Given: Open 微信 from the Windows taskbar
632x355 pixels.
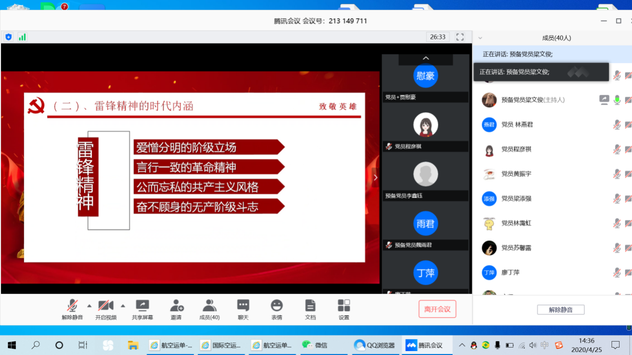Looking at the screenshot, I should (315, 345).
